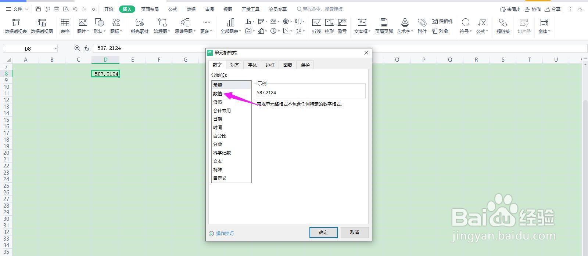This screenshot has width=588, height=256.
Task: Click the formula bar showing 587.2124
Action: pos(340,48)
